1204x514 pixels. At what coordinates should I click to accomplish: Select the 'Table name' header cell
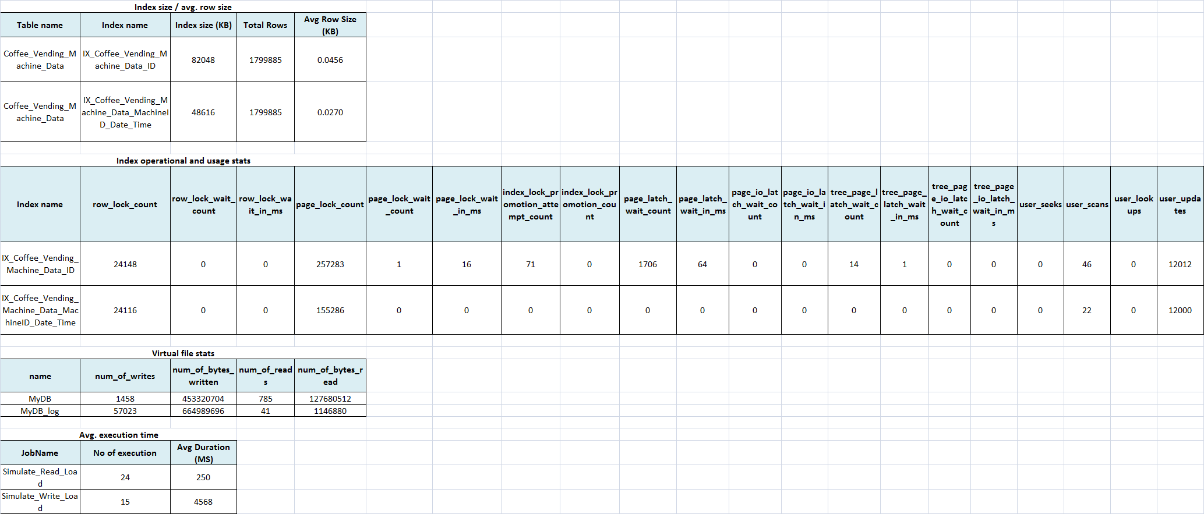(40, 25)
